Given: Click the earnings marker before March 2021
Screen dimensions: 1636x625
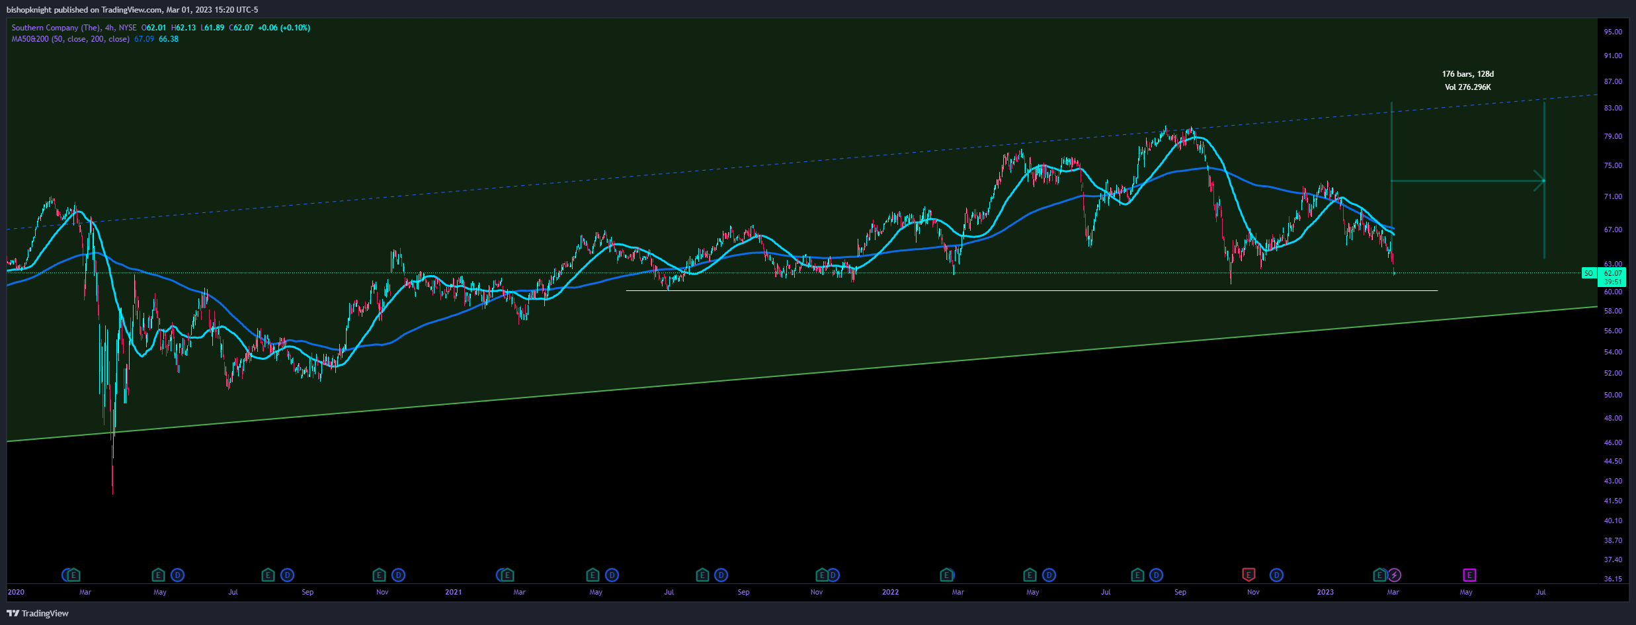Looking at the screenshot, I should 507,575.
